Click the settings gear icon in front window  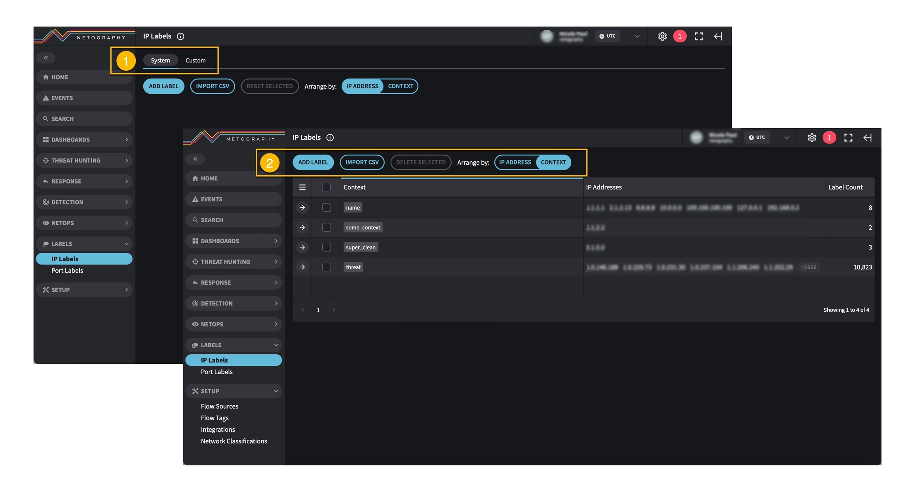point(811,138)
